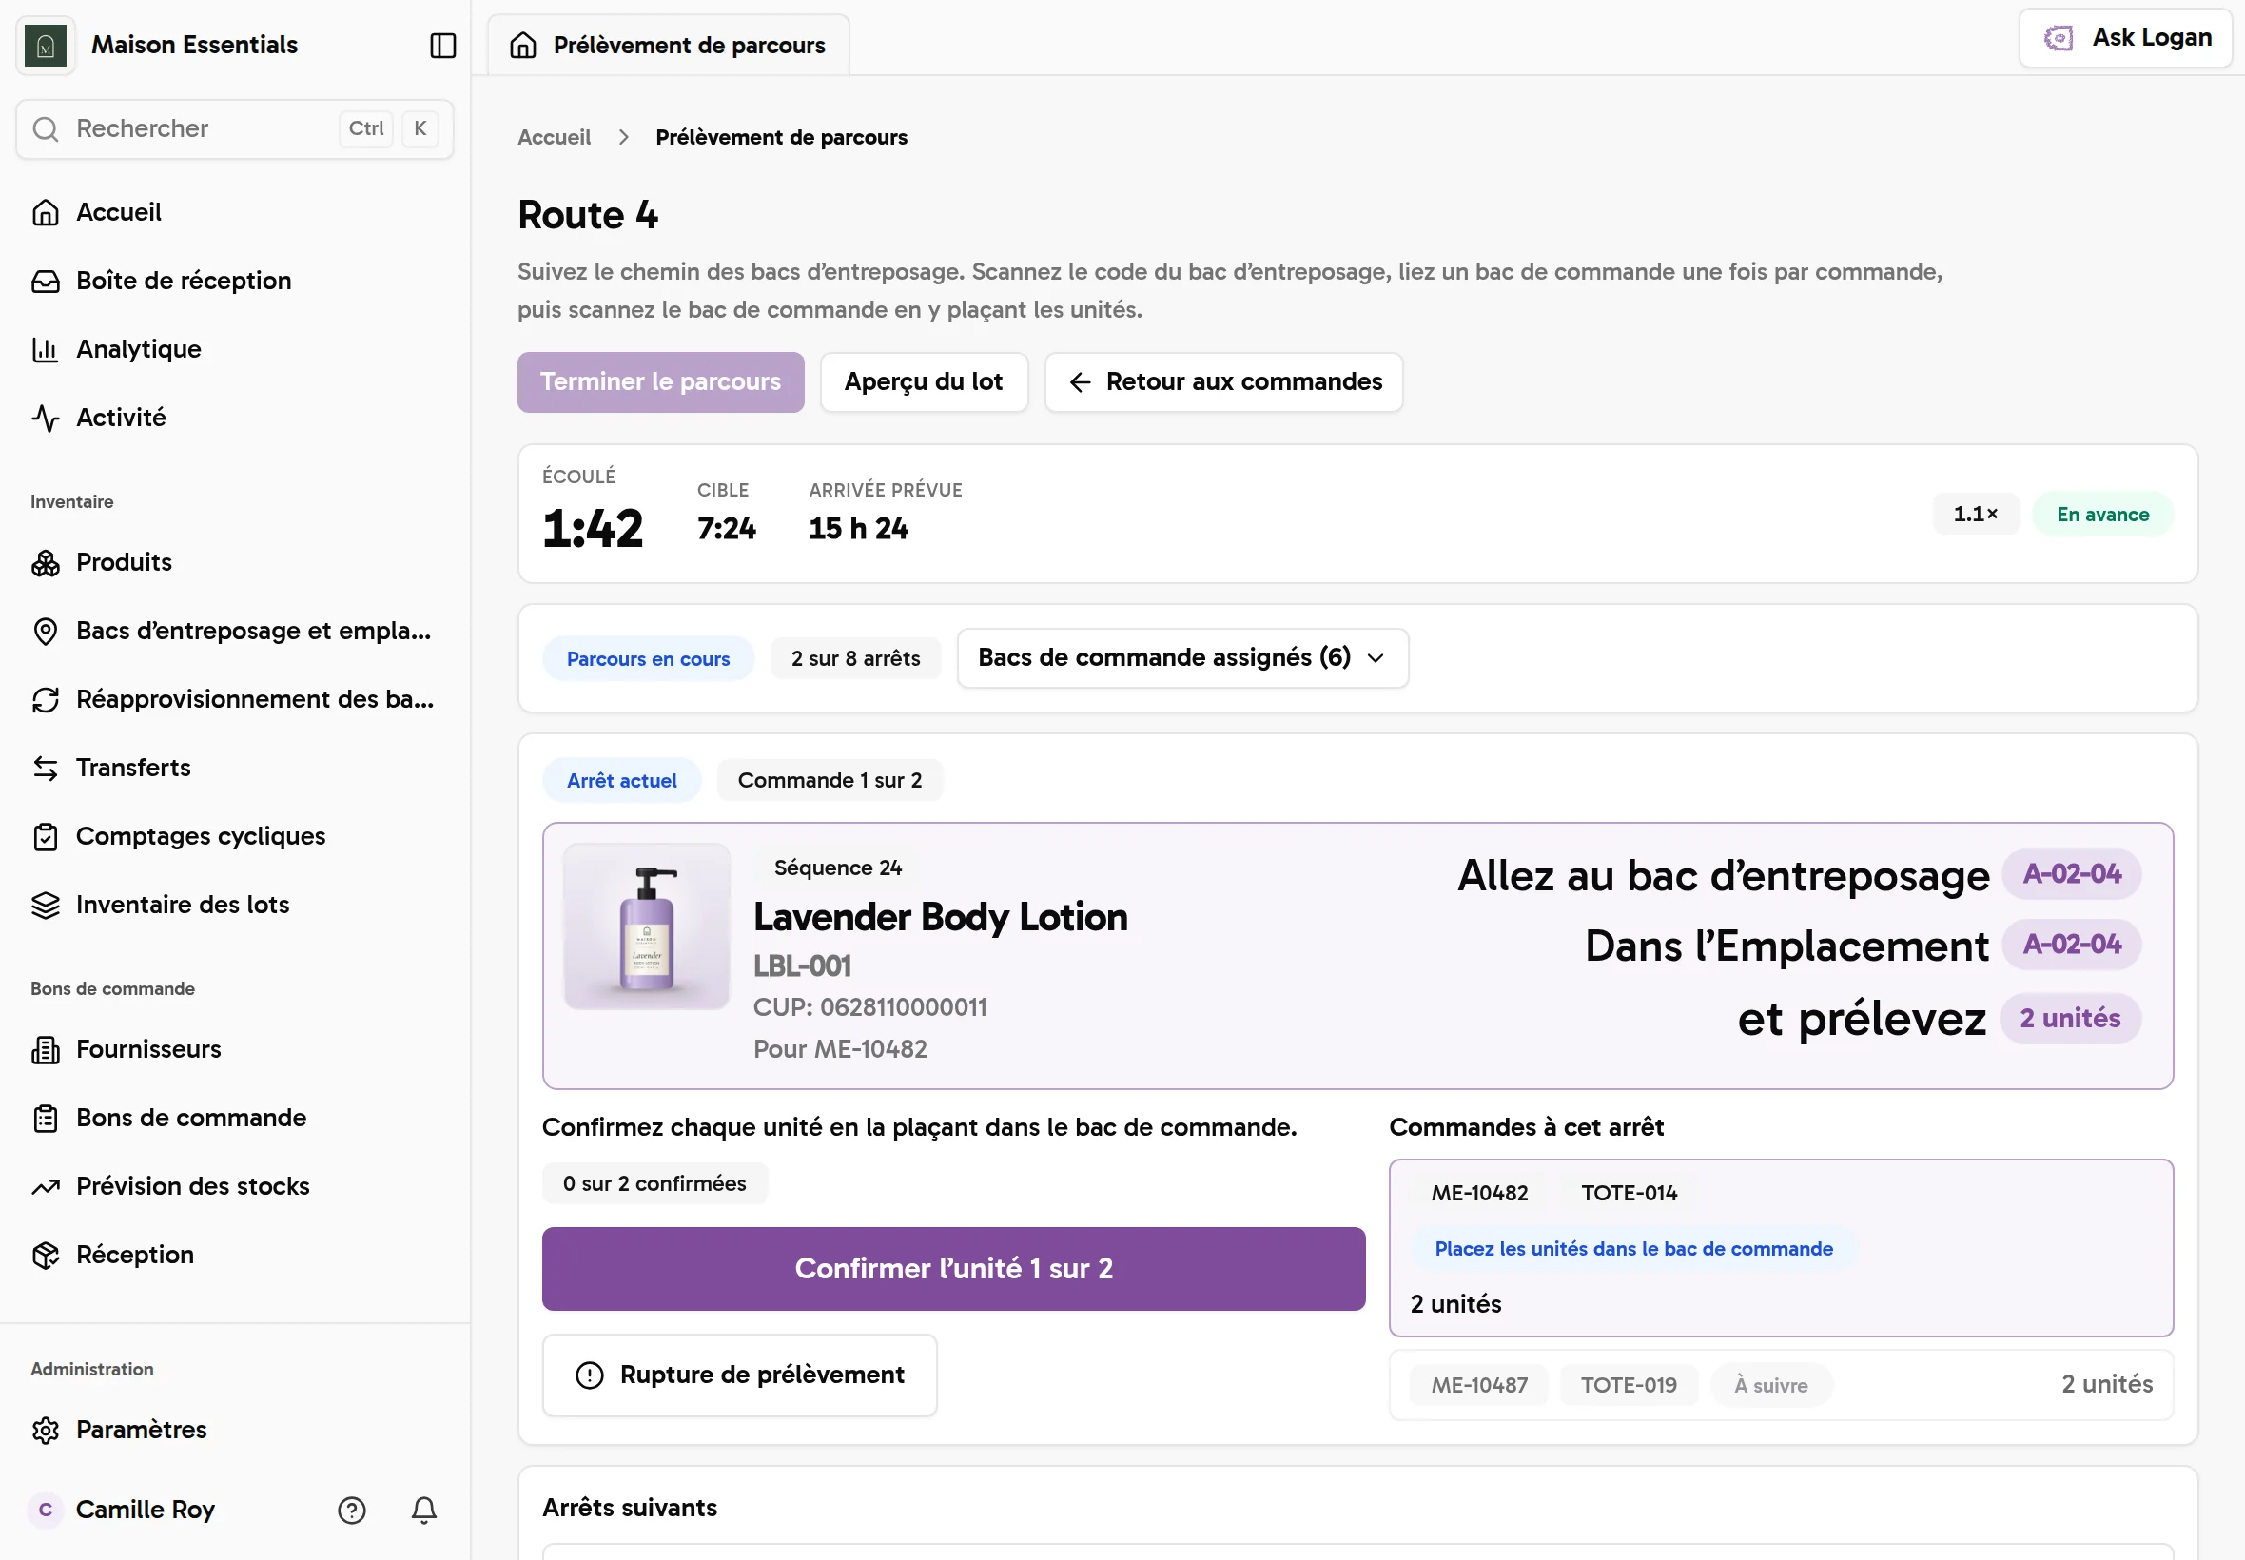This screenshot has height=1560, width=2245.
Task: Go to Accueil in sidebar
Action: (x=235, y=212)
